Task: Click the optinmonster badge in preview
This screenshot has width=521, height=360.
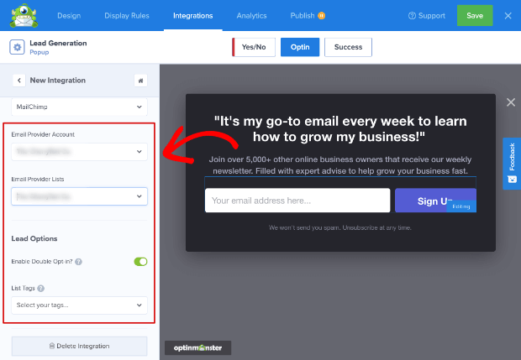Action: (x=197, y=347)
